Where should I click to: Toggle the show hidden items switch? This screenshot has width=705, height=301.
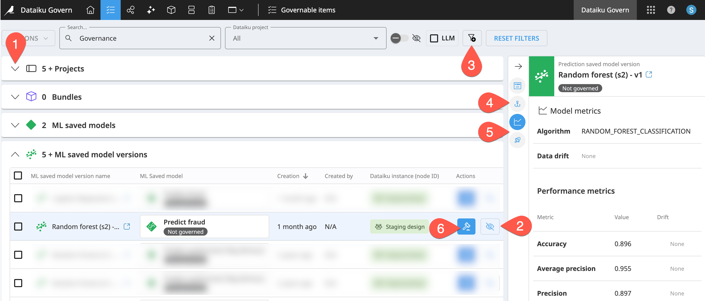399,38
